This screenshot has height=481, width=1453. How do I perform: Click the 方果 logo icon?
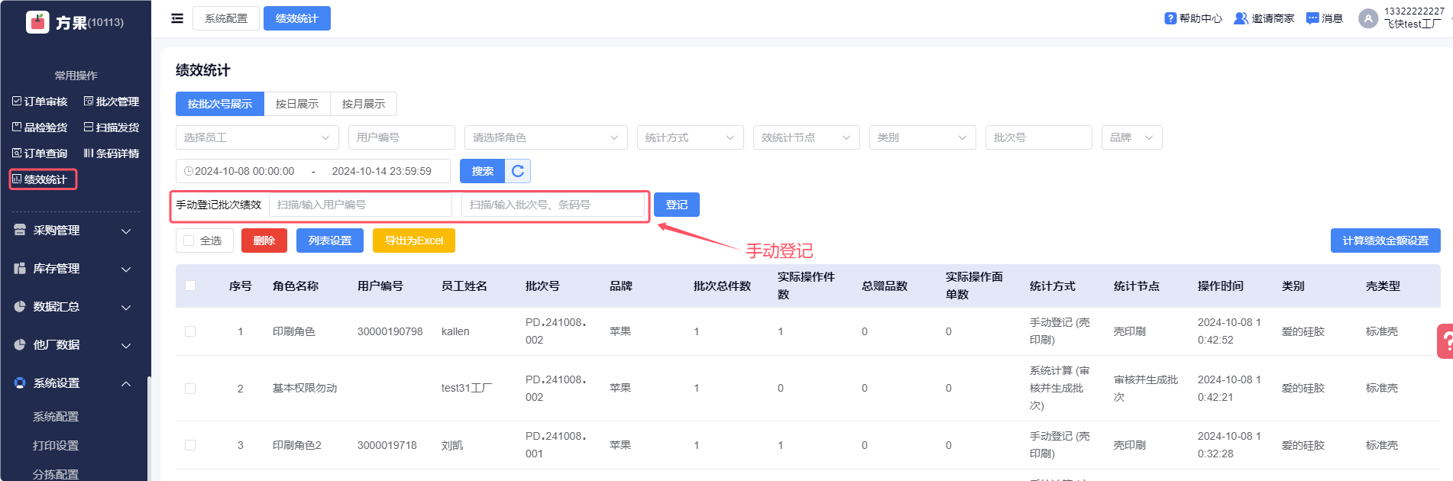[37, 22]
